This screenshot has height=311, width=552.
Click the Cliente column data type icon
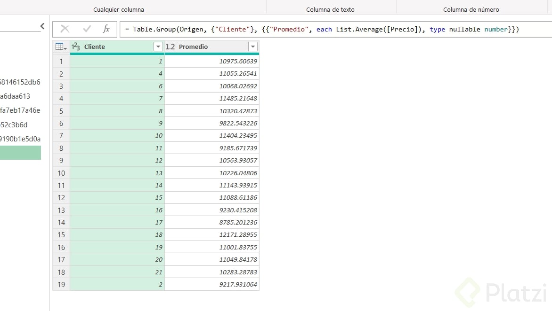(76, 47)
